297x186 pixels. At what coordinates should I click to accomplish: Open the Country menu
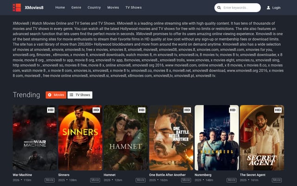[x=94, y=7]
